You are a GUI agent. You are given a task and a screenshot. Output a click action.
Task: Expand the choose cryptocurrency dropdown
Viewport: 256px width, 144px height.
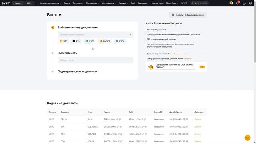(96, 35)
